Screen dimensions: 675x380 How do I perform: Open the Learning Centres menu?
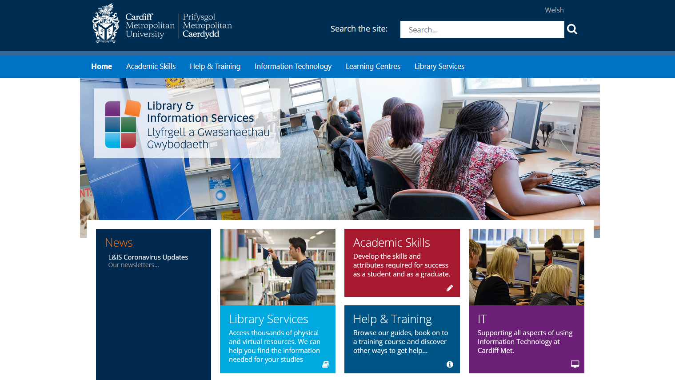373,66
